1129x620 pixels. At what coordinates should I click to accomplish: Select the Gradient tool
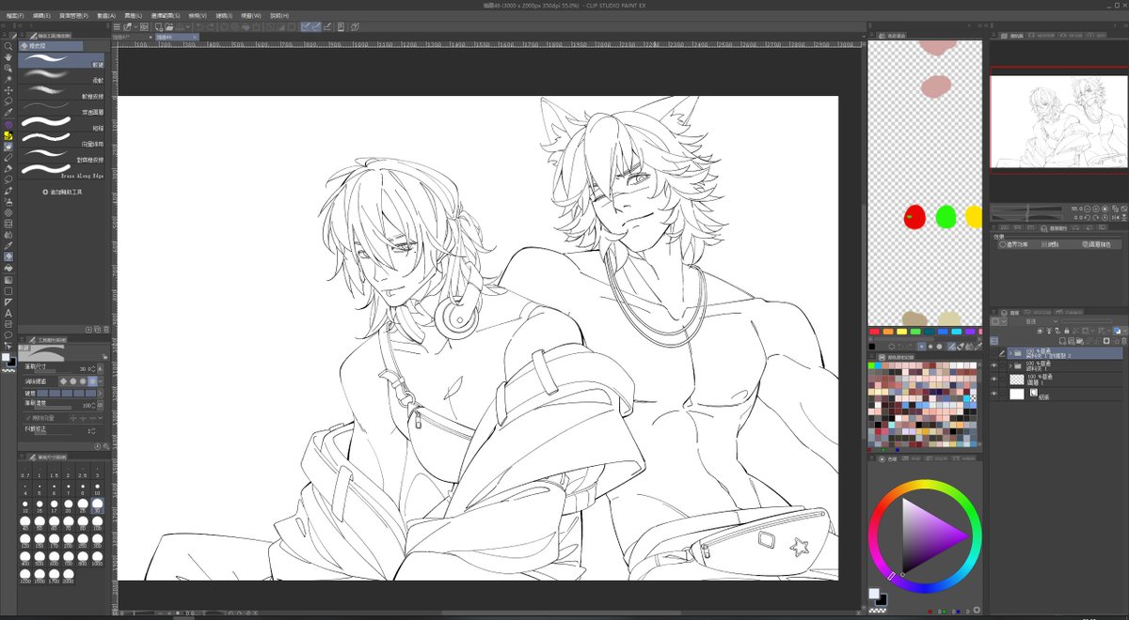pyautogui.click(x=8, y=279)
